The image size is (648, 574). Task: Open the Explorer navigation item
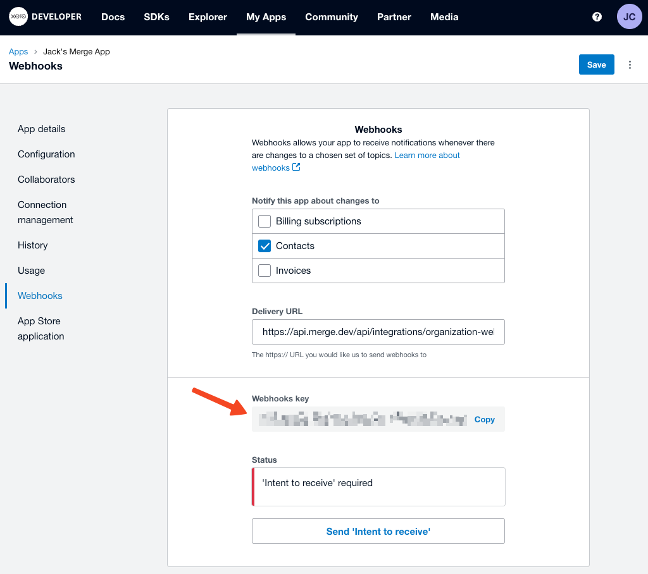click(208, 17)
